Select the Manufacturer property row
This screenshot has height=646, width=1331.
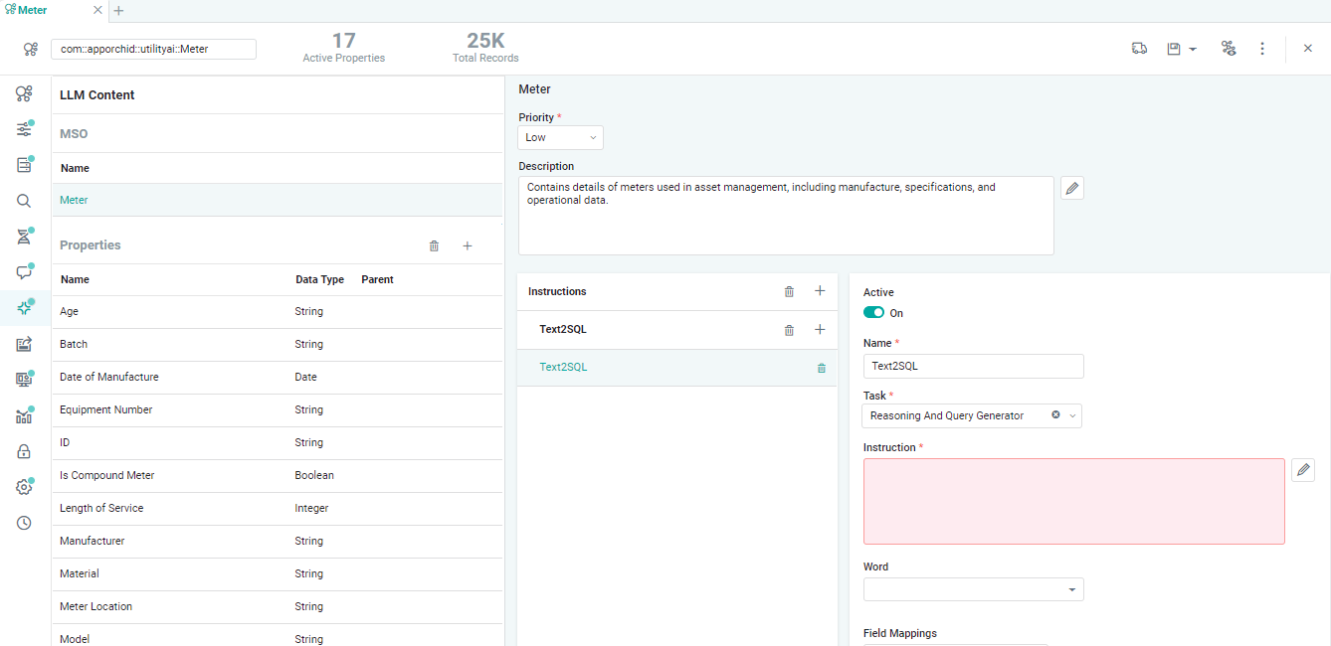pyautogui.click(x=92, y=541)
